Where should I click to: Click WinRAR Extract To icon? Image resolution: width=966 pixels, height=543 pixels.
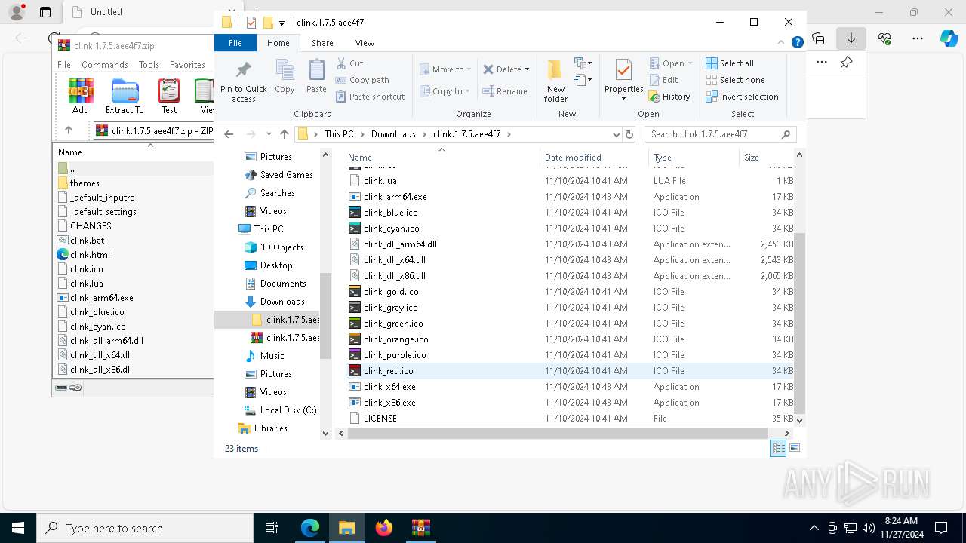pyautogui.click(x=125, y=97)
